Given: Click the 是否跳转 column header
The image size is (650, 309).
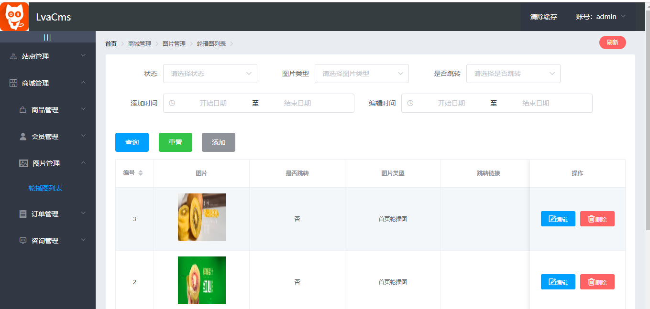Looking at the screenshot, I should [x=297, y=173].
